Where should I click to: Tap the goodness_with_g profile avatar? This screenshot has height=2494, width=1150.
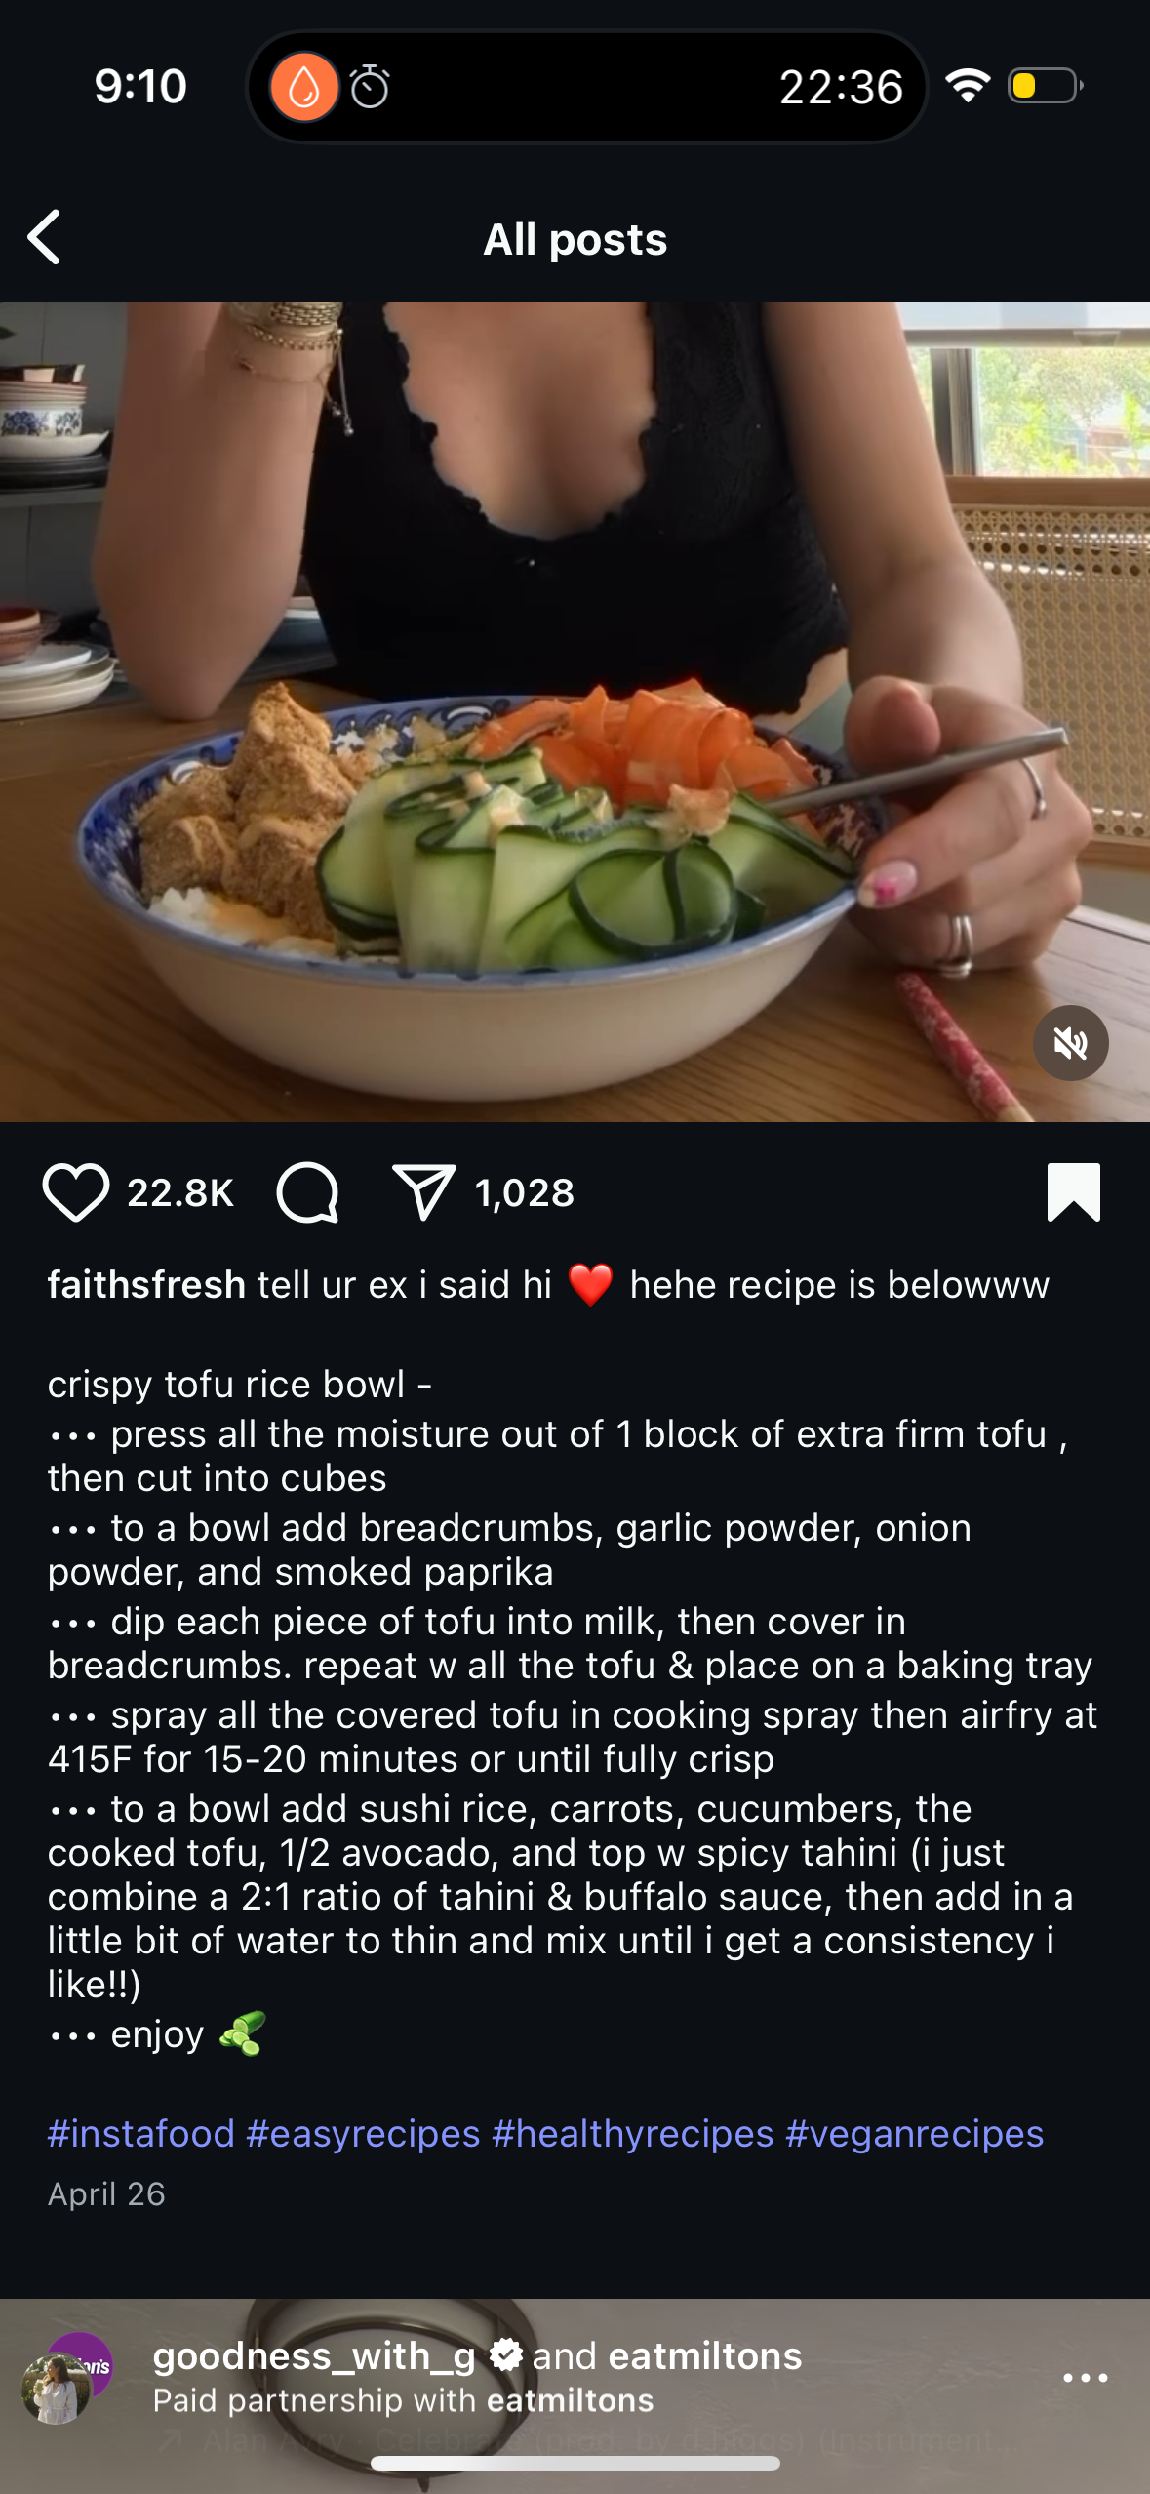57,2388
